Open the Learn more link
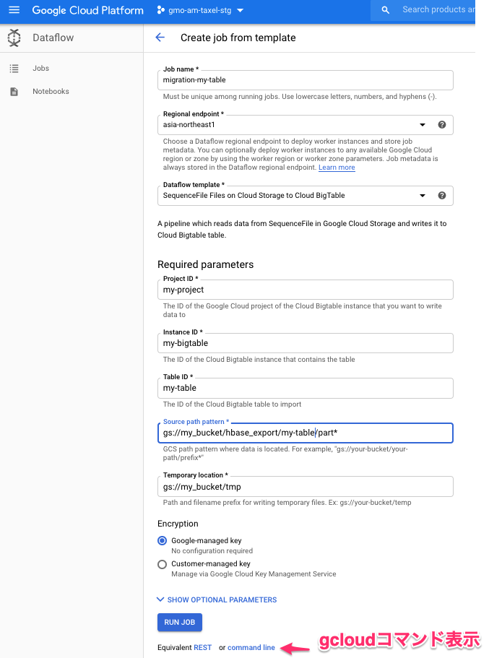 [337, 168]
